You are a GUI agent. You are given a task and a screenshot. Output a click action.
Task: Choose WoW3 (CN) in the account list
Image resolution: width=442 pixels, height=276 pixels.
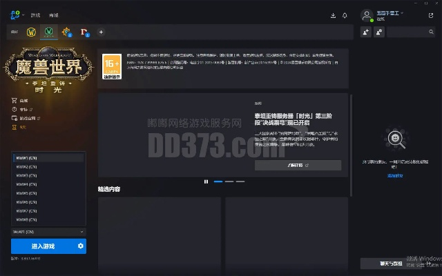click(48, 175)
